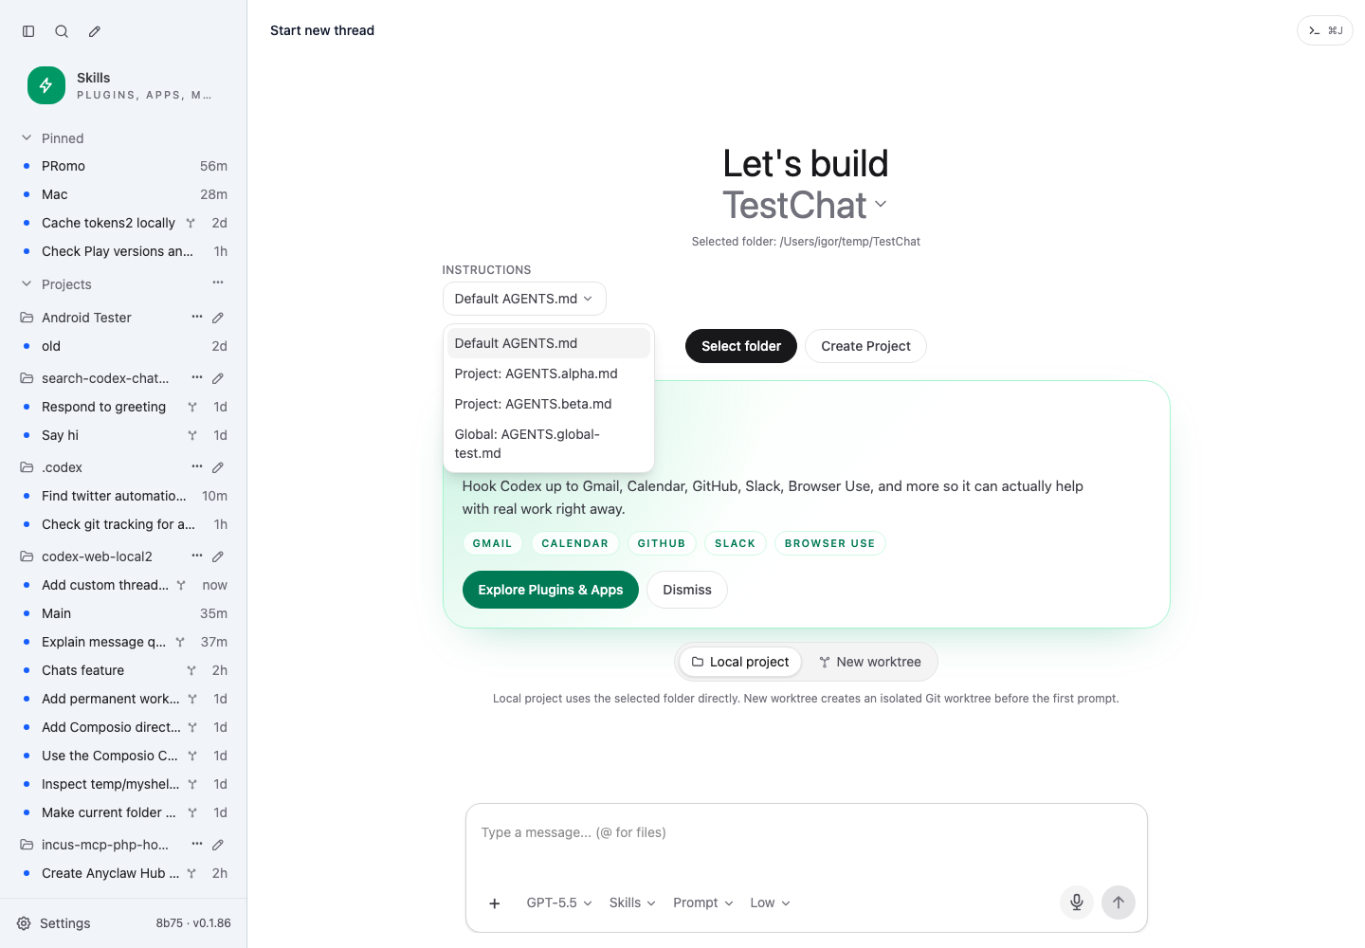Click the Android Tester folder icon

27,318
